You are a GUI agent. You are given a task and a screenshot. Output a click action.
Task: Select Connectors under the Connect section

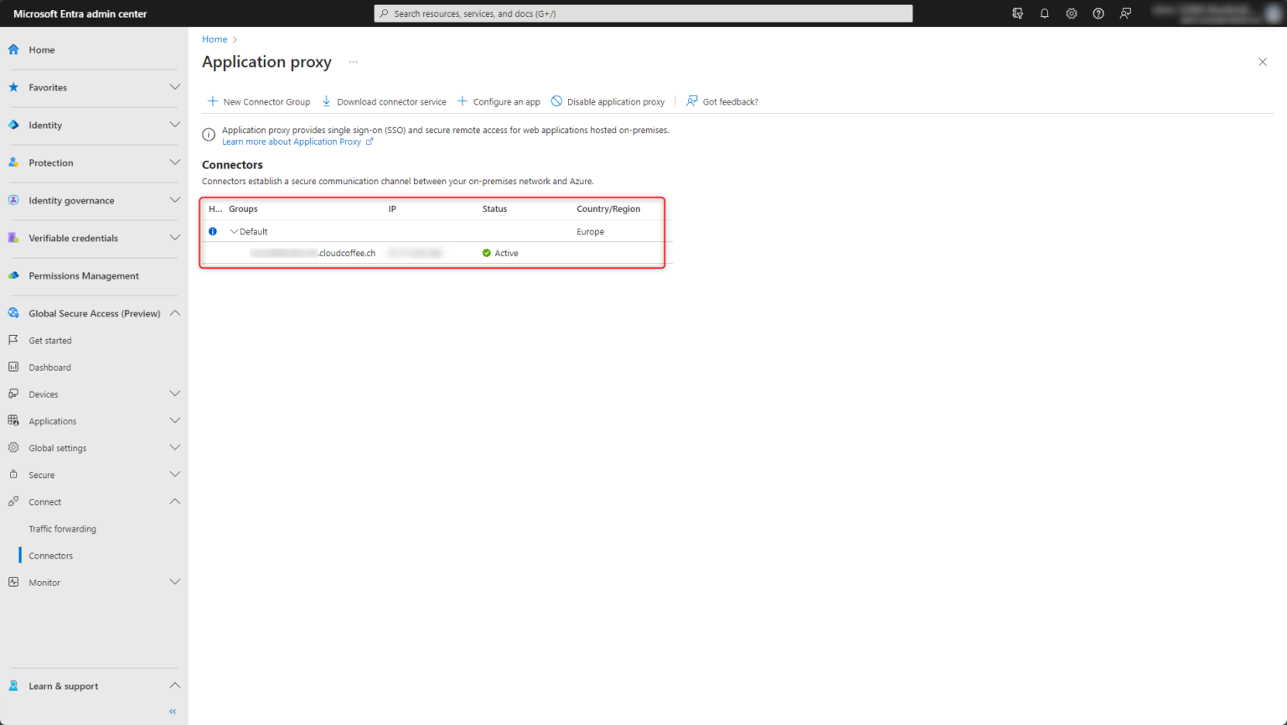click(x=51, y=555)
